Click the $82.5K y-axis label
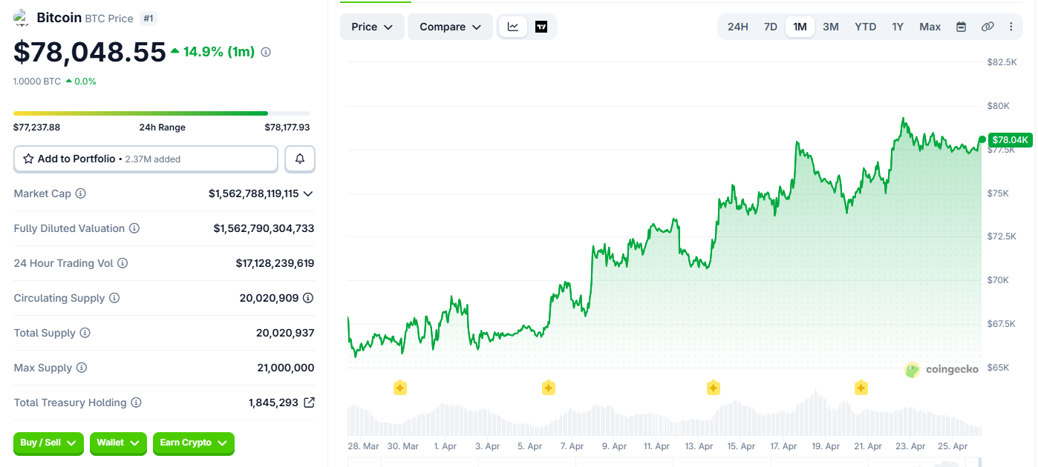The width and height of the screenshot is (1038, 467). click(x=1002, y=62)
